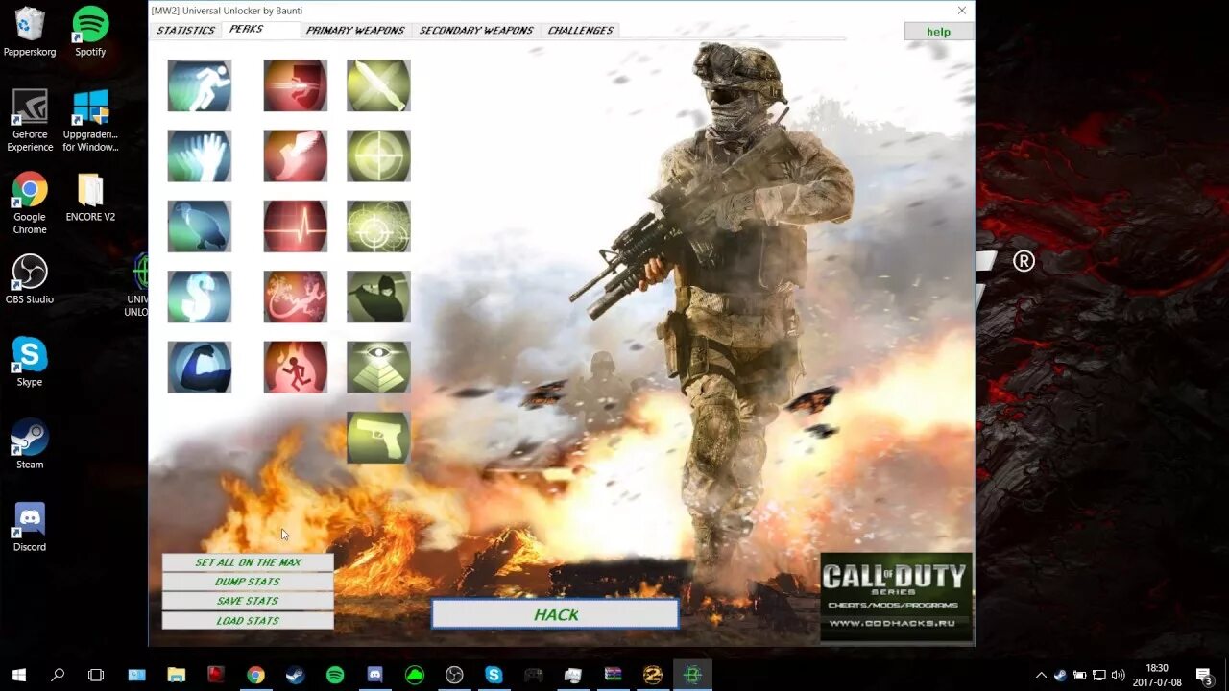Click the Set All On The Max button
Screen dimensions: 1229x691
[x=248, y=562]
